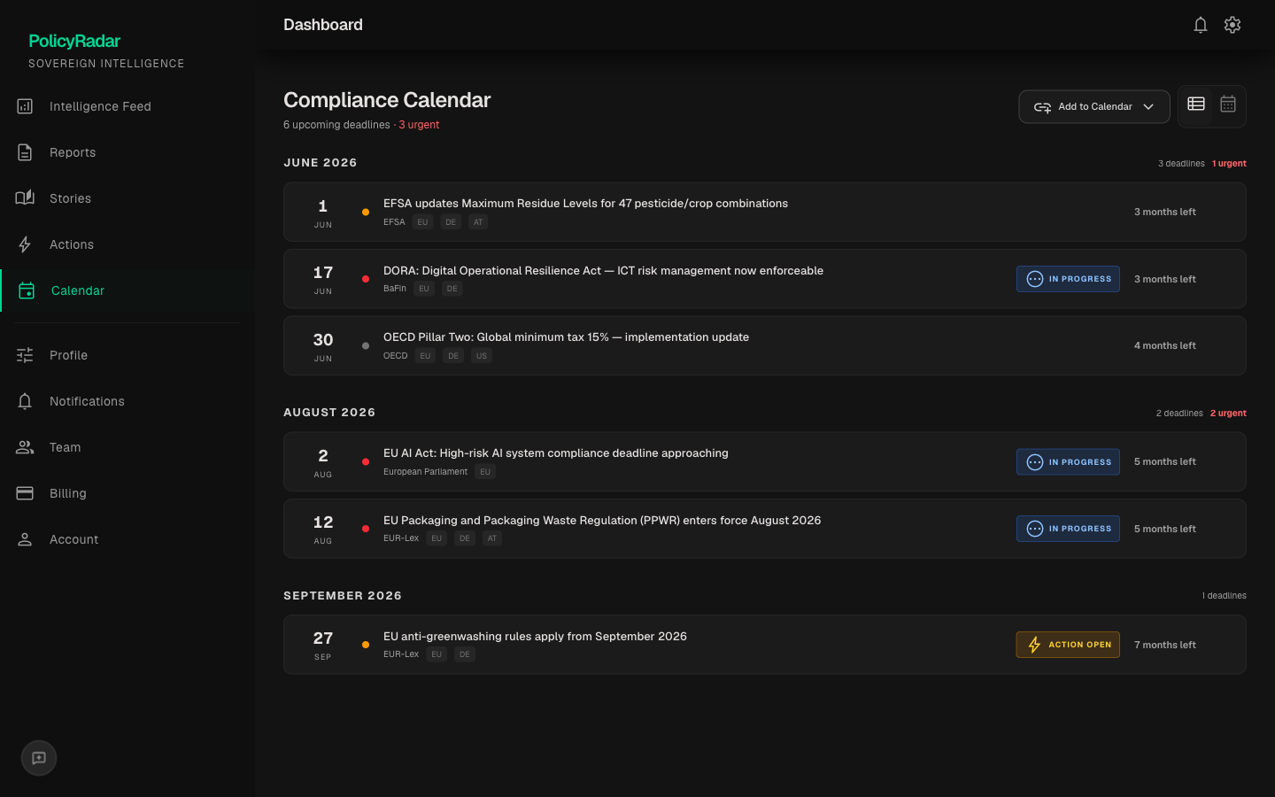
Task: Open the chat bubble in the bottom corner
Action: tap(38, 758)
